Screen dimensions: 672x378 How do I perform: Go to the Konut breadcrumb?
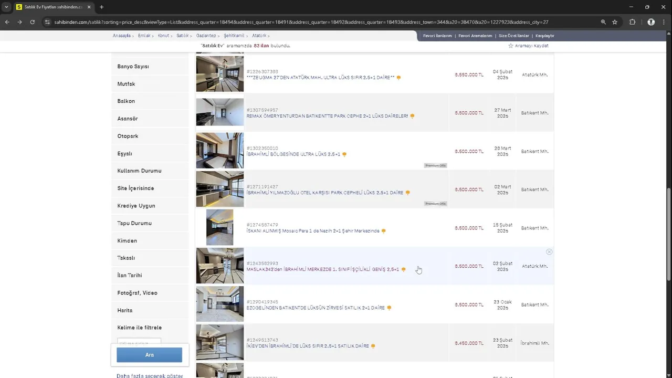163,36
